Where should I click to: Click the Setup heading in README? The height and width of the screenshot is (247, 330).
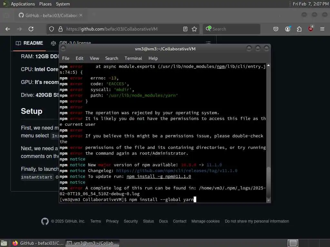[x=32, y=111]
